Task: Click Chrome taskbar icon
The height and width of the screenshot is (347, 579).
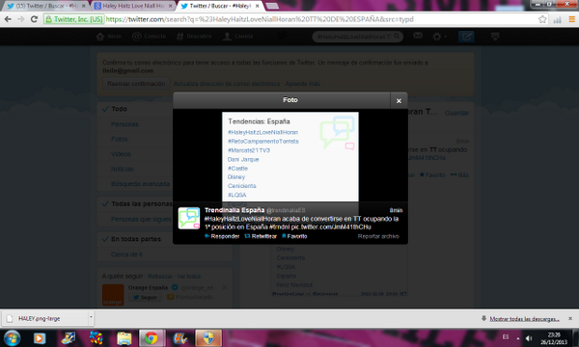Action: pyautogui.click(x=152, y=338)
